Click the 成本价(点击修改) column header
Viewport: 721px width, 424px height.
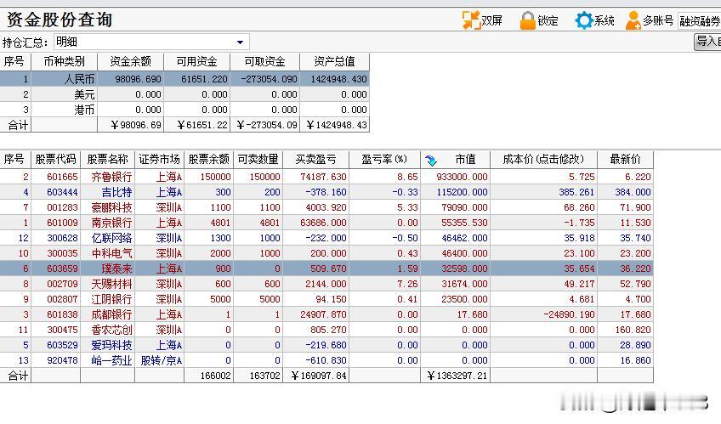pyautogui.click(x=543, y=160)
